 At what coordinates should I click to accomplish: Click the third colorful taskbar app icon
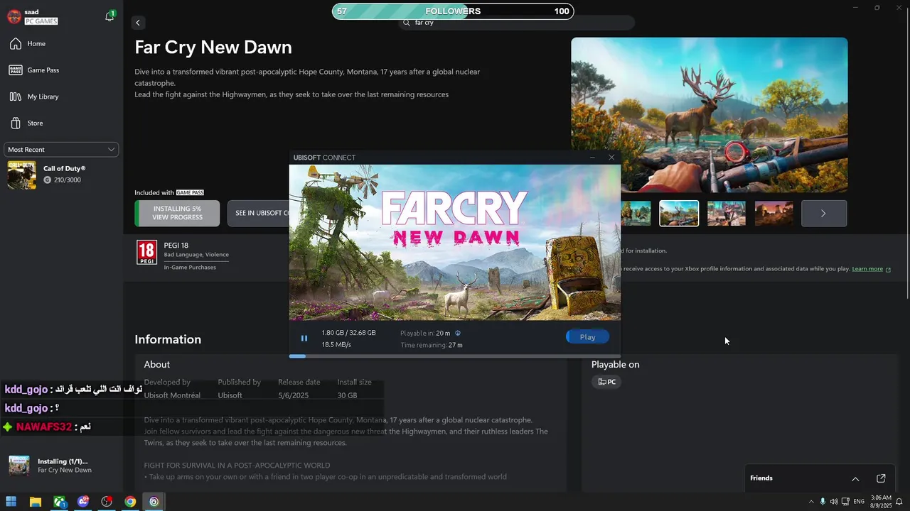pos(83,502)
